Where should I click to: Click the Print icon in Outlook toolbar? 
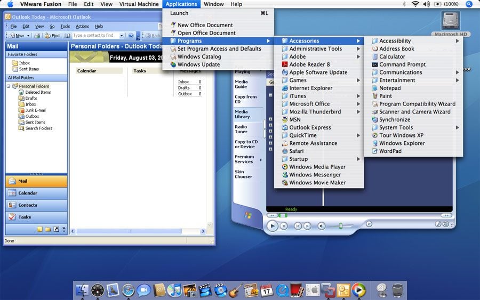point(37,36)
